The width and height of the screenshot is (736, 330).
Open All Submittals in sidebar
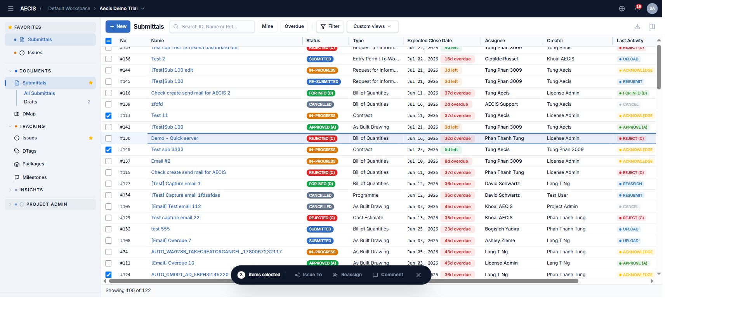tap(40, 93)
